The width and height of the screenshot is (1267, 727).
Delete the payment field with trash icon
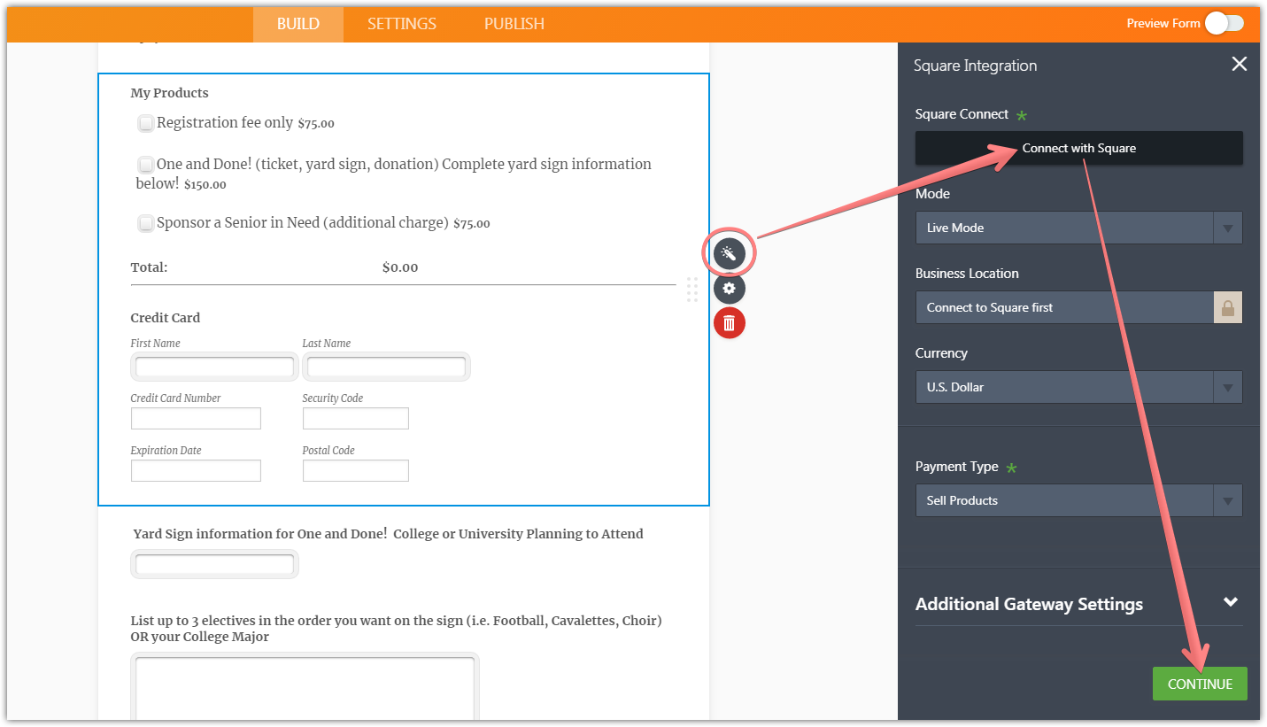point(730,323)
